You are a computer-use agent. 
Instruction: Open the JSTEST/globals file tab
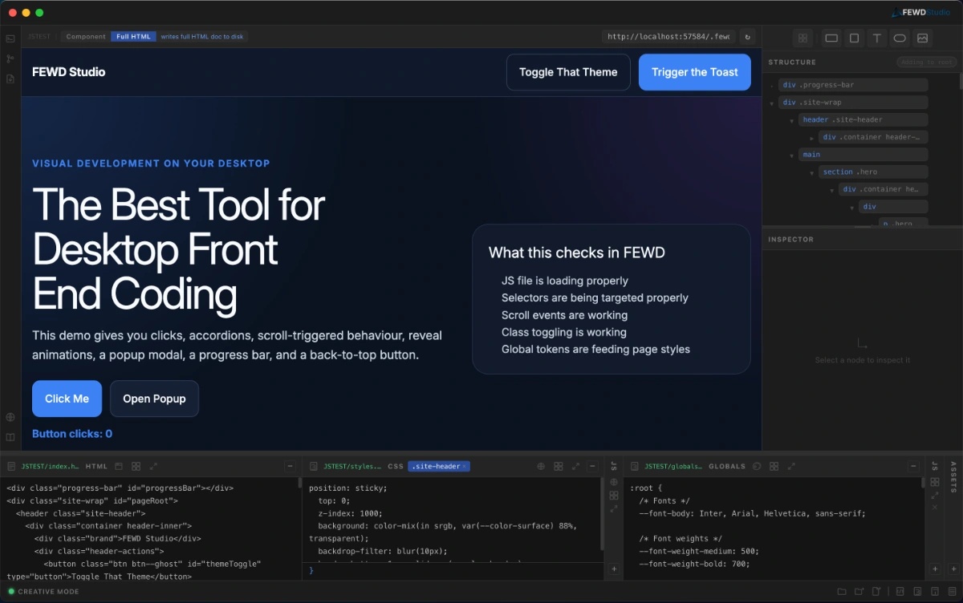click(x=673, y=466)
